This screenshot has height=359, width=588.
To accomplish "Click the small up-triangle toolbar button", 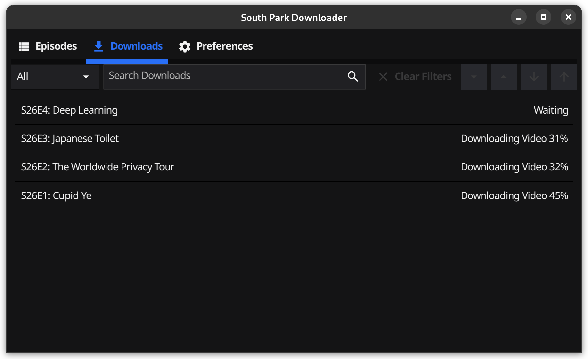I will [504, 77].
